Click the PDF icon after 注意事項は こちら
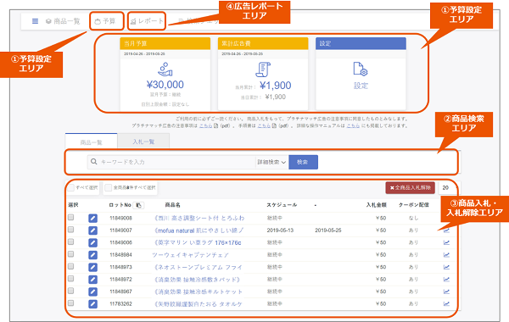This screenshot has width=509, height=322. (x=215, y=125)
